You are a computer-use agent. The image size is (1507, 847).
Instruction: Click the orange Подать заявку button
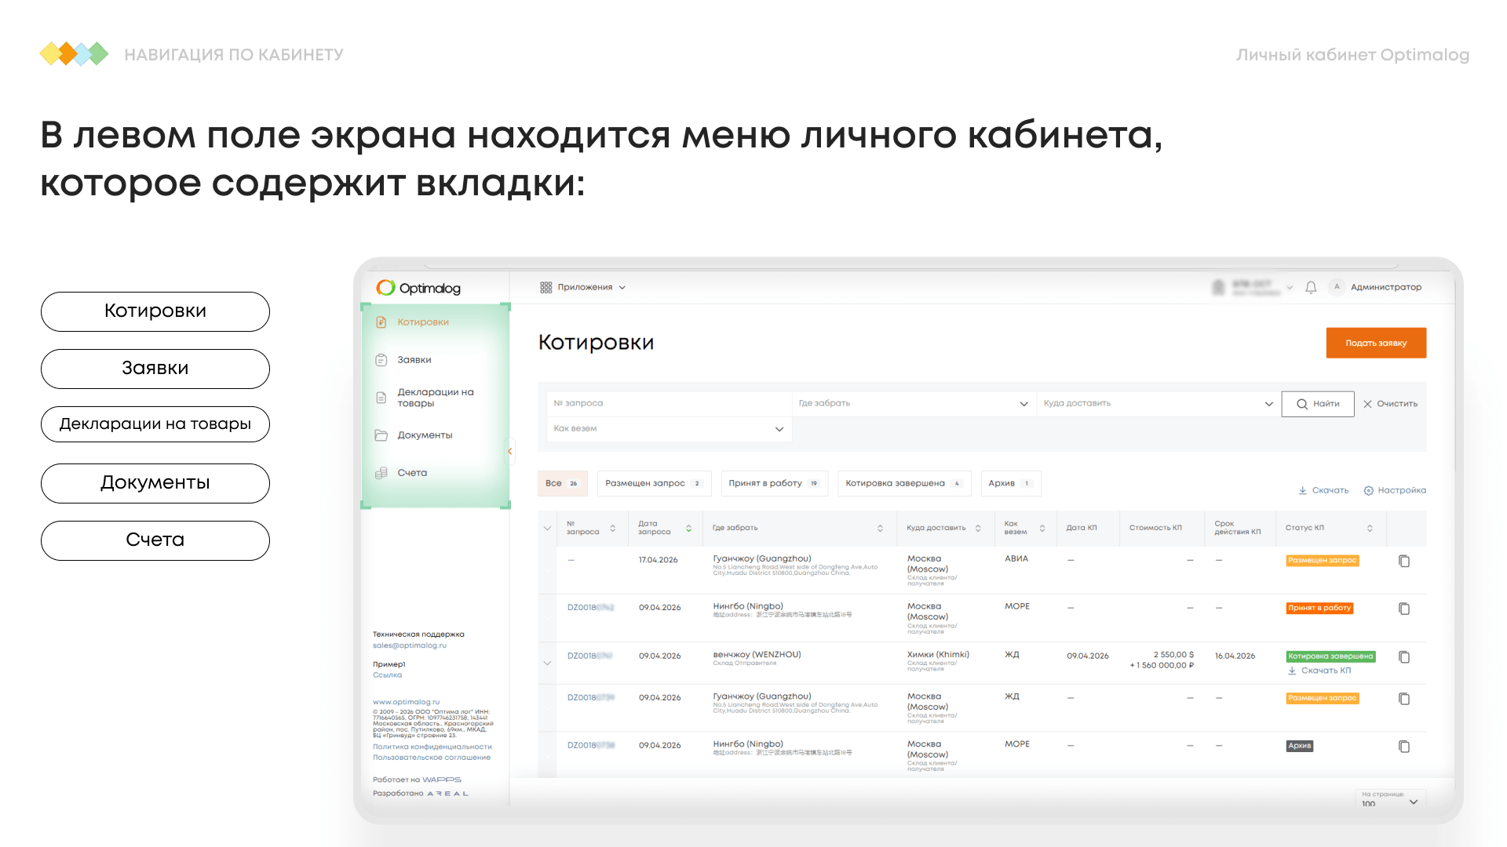coord(1376,343)
